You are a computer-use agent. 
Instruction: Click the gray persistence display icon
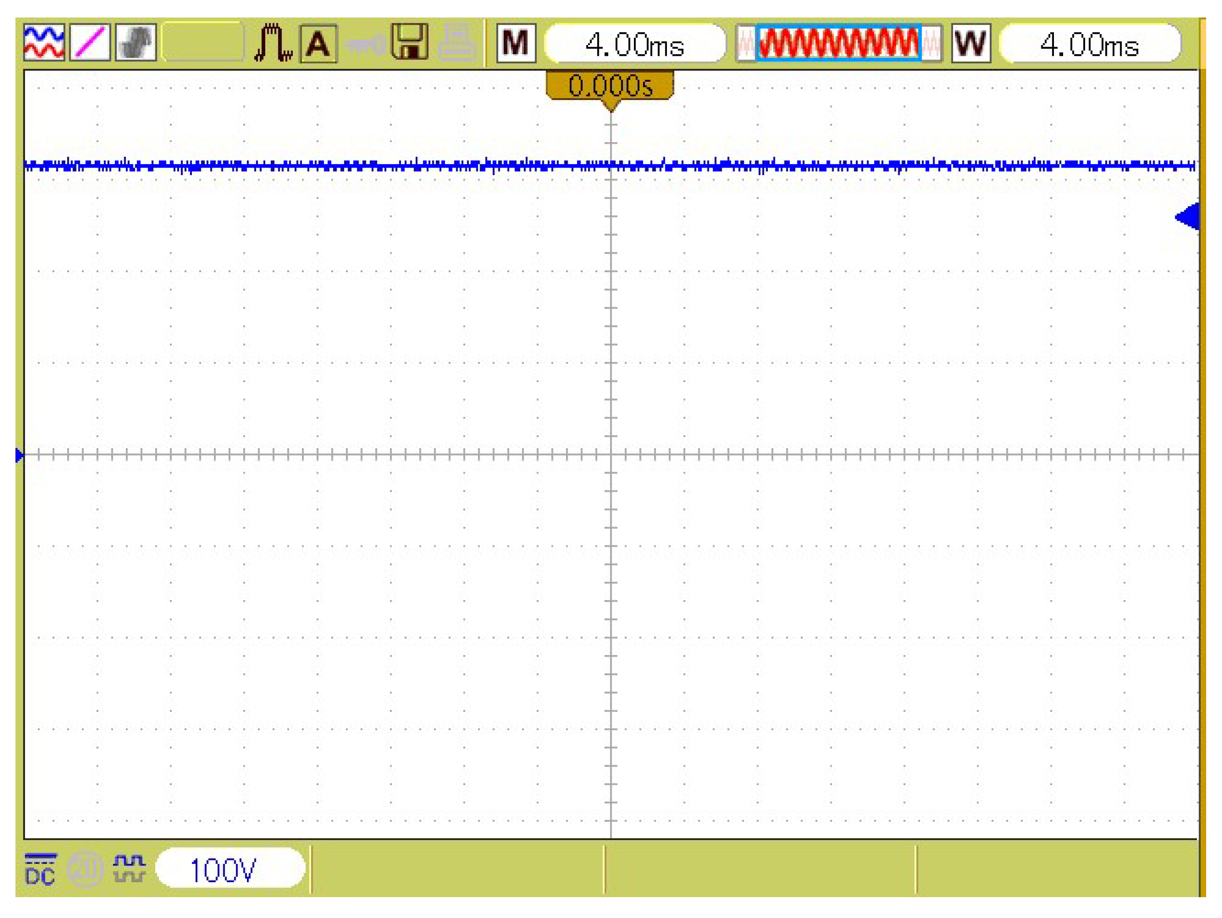136,43
